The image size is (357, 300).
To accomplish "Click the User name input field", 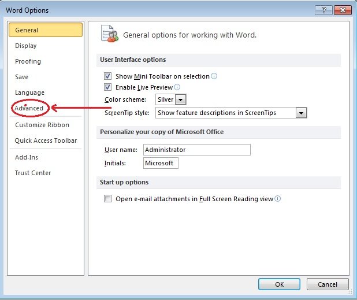I will coord(197,150).
